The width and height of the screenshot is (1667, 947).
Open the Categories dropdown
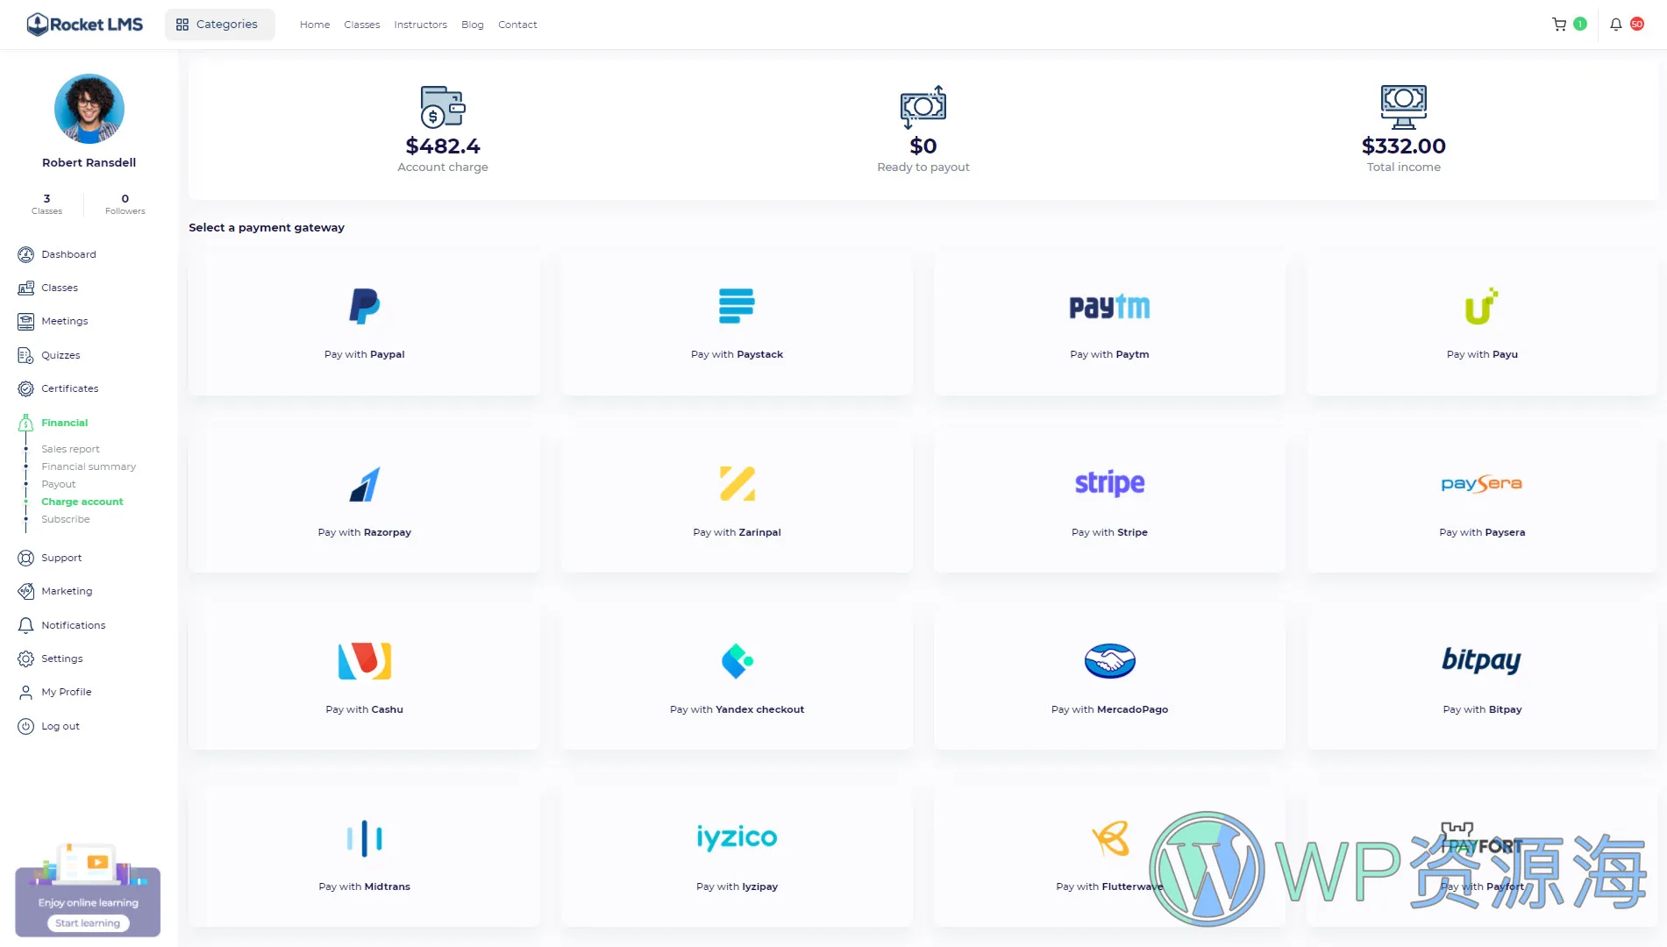point(219,25)
